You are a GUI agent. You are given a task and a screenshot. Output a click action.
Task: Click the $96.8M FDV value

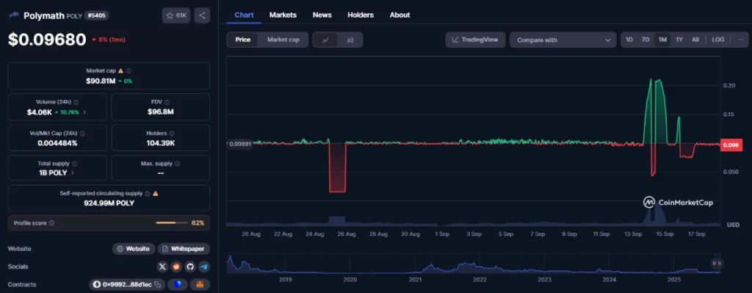pyautogui.click(x=161, y=112)
